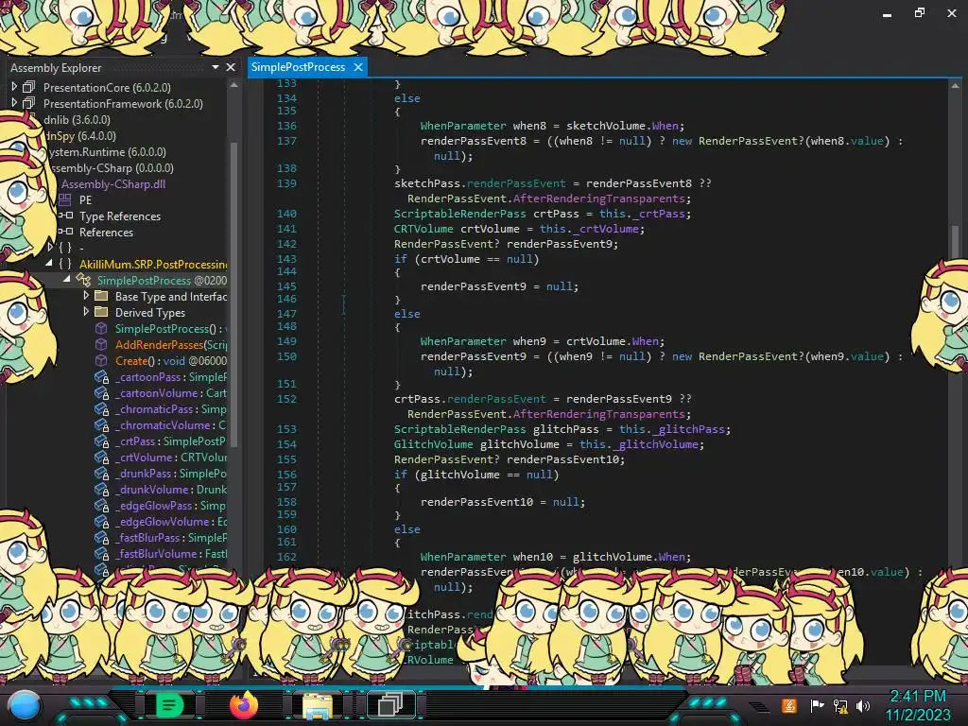Select the dnlib (3.6.0.0) assembly
Screen dimensions: 968x726
click(77, 120)
